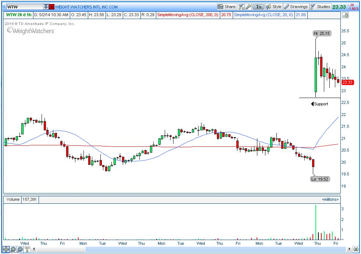Click the expand-to-latest double-arrow icon

click(x=356, y=249)
